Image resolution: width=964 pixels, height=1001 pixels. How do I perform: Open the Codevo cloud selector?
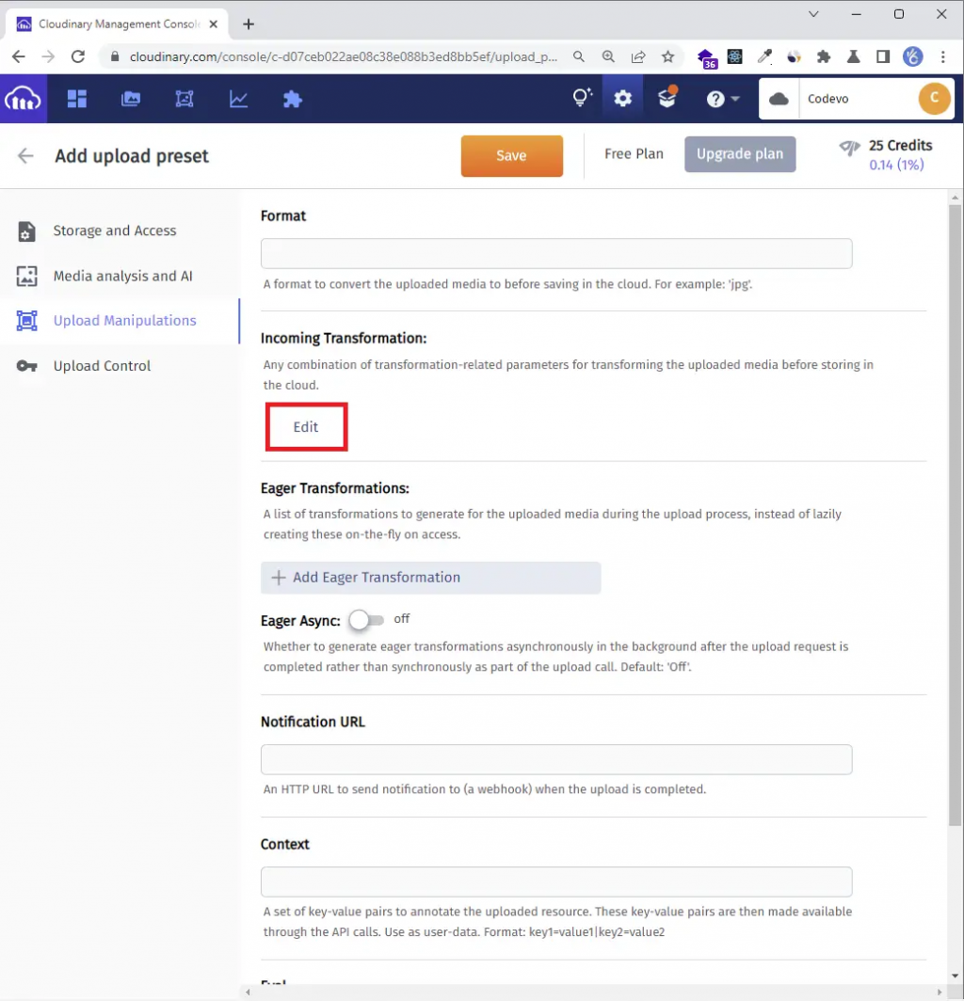[x=856, y=99]
